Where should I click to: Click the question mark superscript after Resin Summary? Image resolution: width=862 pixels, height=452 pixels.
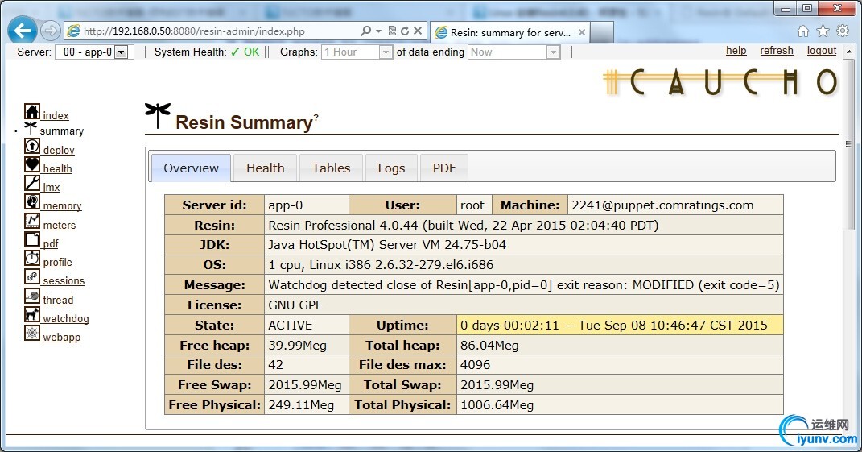point(316,118)
